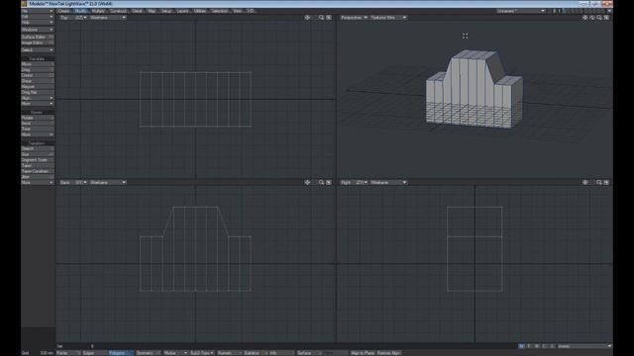The image size is (634, 356).
Task: Select the Magnet tool
Action: click(38, 87)
